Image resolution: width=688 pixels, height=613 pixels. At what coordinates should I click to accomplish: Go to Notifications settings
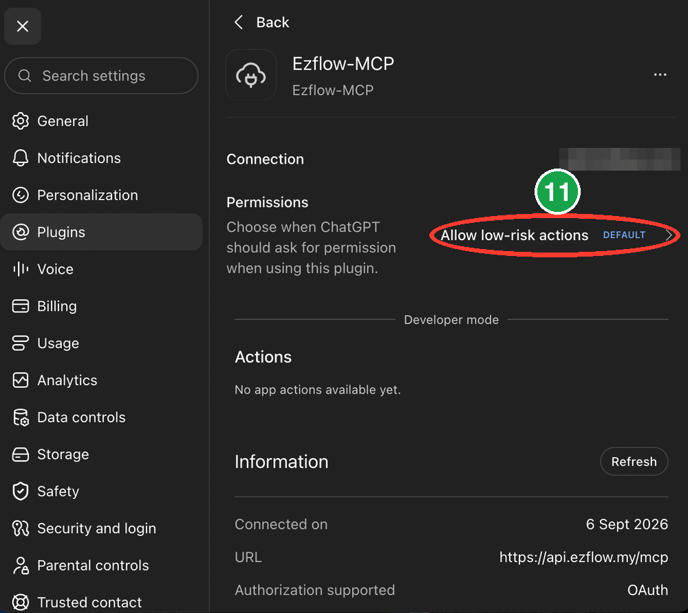[101, 158]
